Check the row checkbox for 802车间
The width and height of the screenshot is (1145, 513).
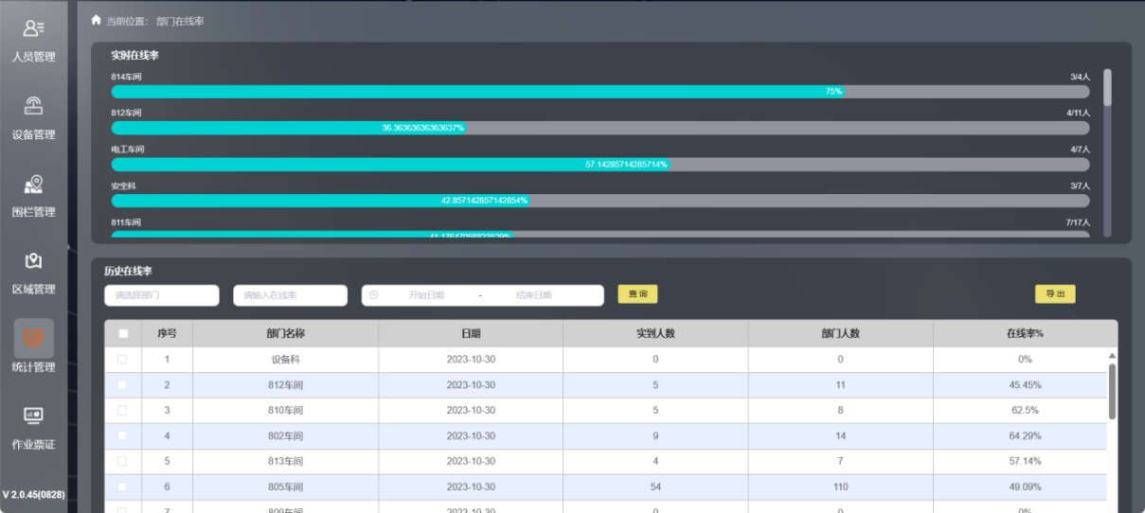coord(121,436)
